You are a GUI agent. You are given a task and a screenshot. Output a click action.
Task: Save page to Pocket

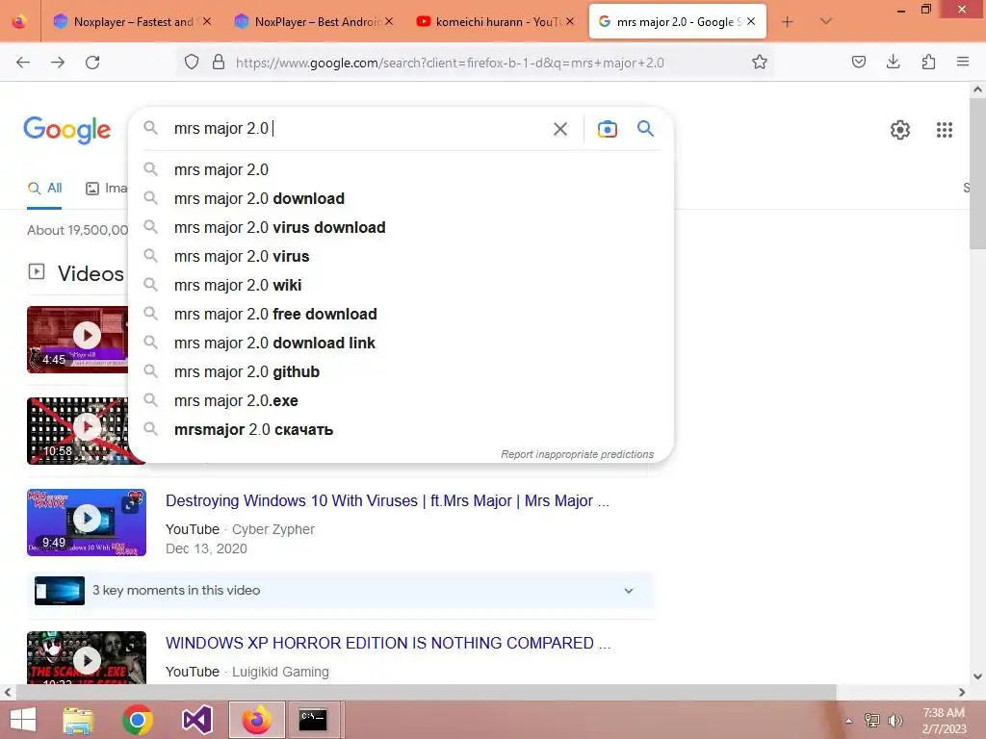tap(858, 62)
